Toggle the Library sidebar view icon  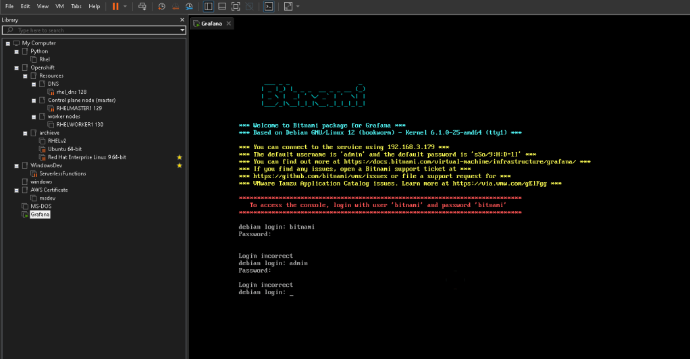pyautogui.click(x=208, y=7)
